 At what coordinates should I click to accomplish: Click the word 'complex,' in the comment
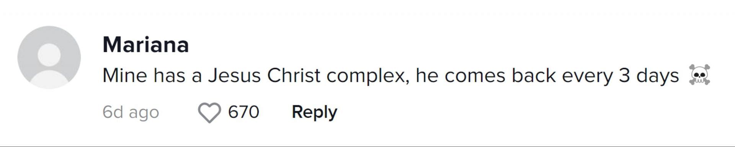pyautogui.click(x=367, y=76)
